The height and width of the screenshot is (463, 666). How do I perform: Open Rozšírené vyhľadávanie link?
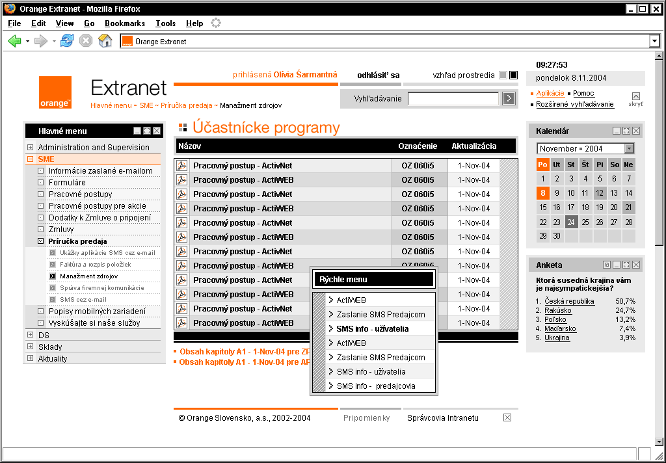pos(575,104)
